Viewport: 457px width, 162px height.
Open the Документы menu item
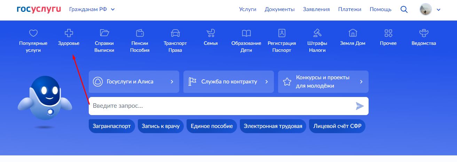(279, 9)
